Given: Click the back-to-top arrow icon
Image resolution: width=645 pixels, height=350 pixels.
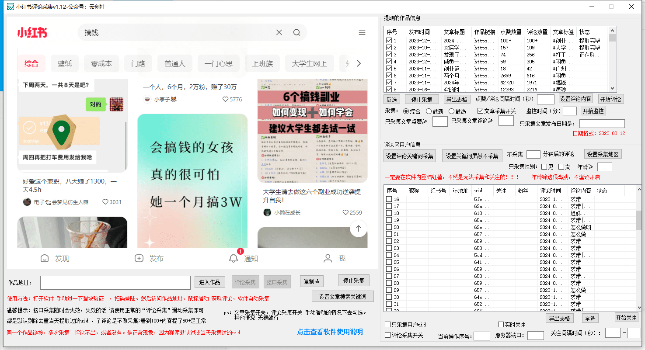Looking at the screenshot, I should pyautogui.click(x=358, y=229).
